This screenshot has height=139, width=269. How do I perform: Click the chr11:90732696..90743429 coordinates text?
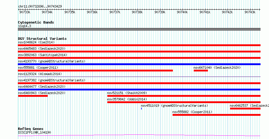coord(40,6)
